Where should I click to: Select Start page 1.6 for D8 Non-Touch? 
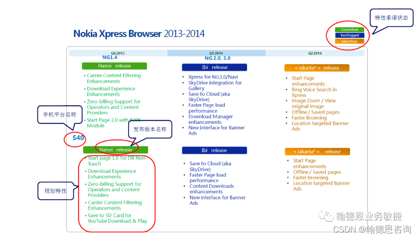click(x=117, y=161)
